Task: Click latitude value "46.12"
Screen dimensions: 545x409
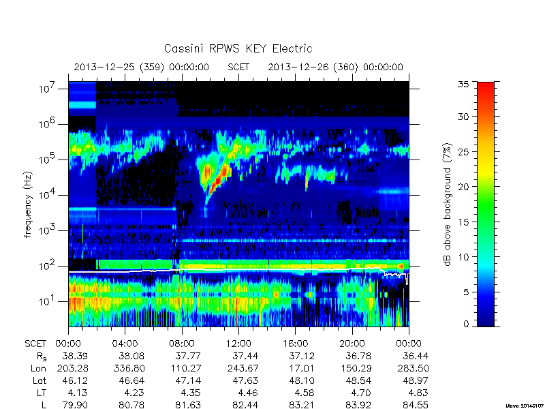Action: point(75,380)
